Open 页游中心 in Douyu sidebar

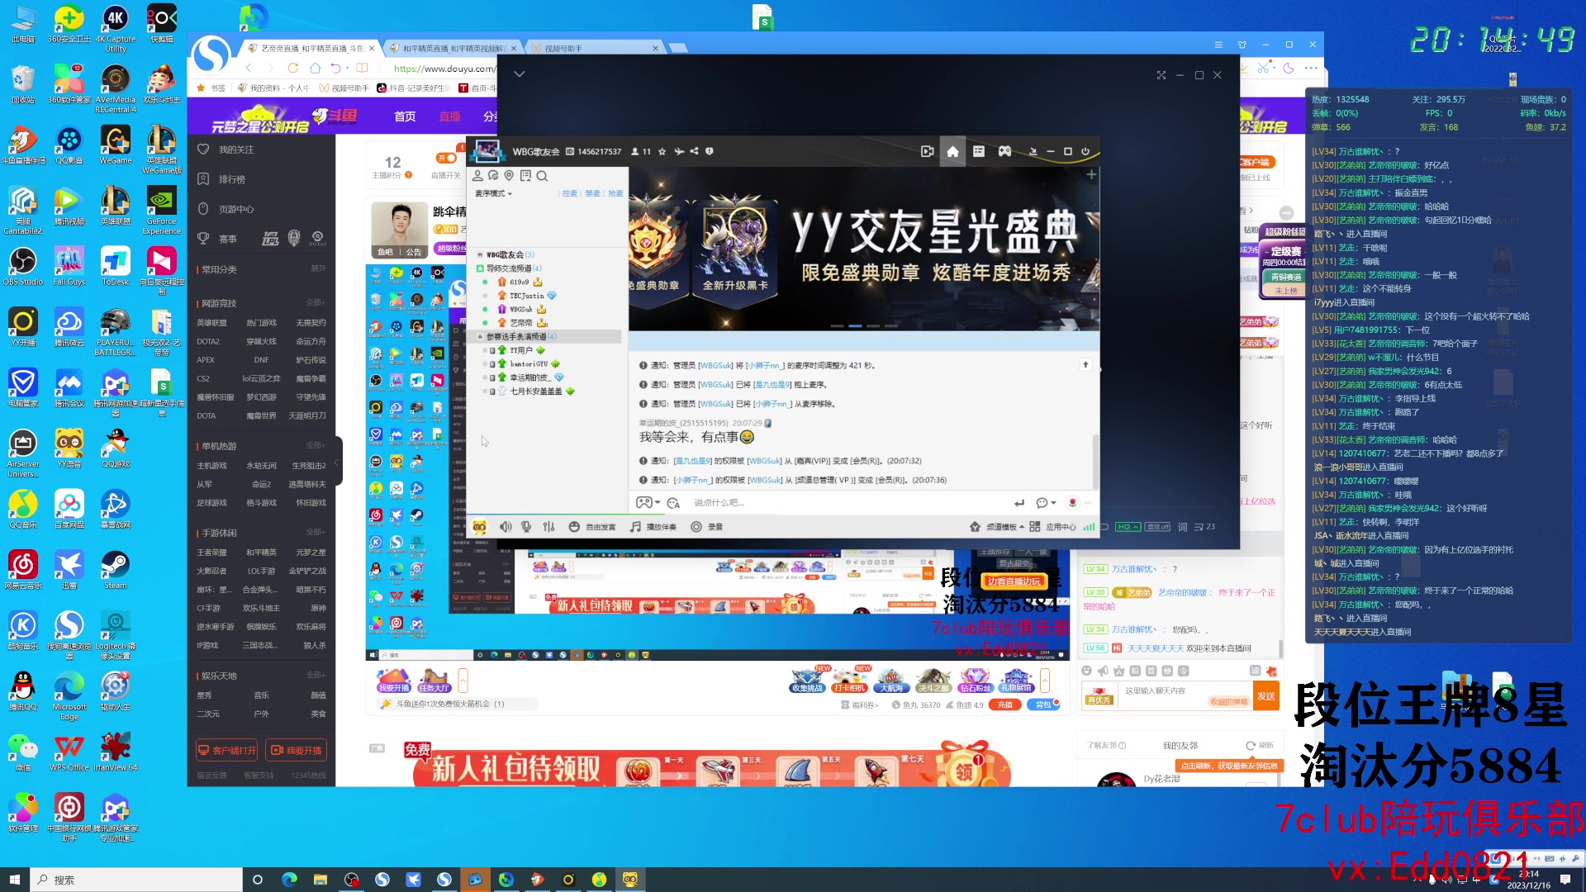tap(226, 209)
